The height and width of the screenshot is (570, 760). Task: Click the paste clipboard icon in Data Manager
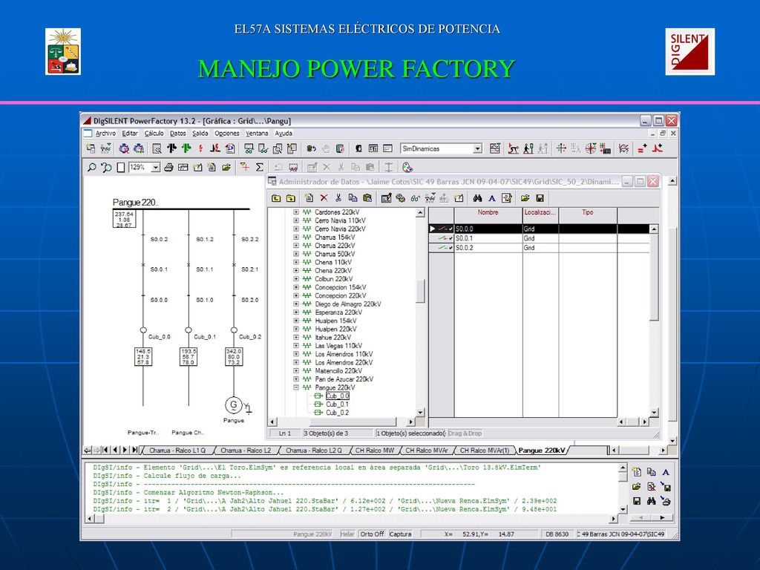(x=367, y=198)
